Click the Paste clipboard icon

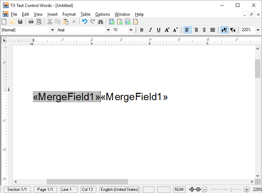(66, 22)
